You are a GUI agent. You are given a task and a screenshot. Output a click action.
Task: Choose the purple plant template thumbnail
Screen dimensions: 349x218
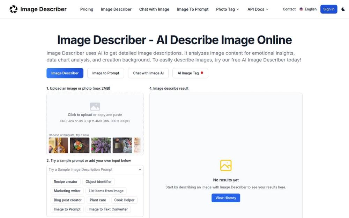coord(101,145)
